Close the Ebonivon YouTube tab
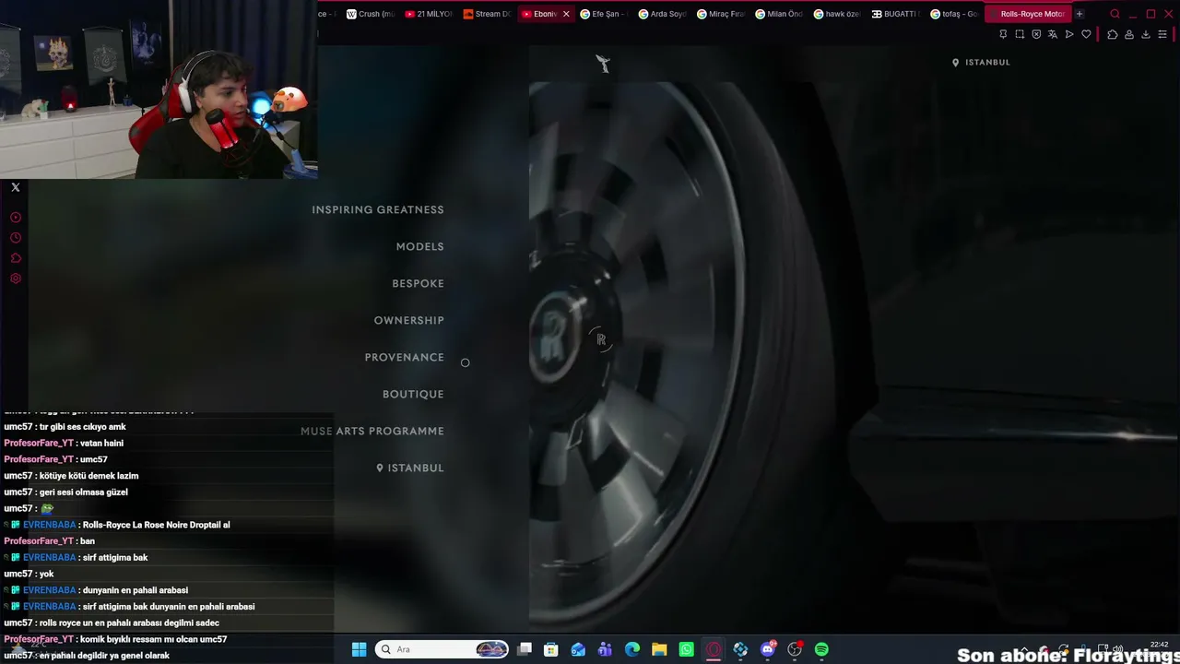 point(566,14)
